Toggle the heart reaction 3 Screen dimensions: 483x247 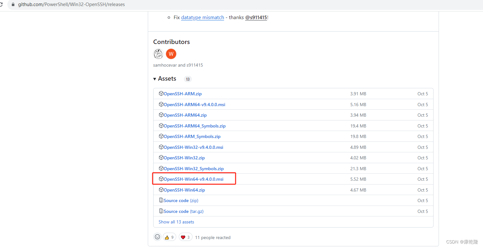coord(185,237)
